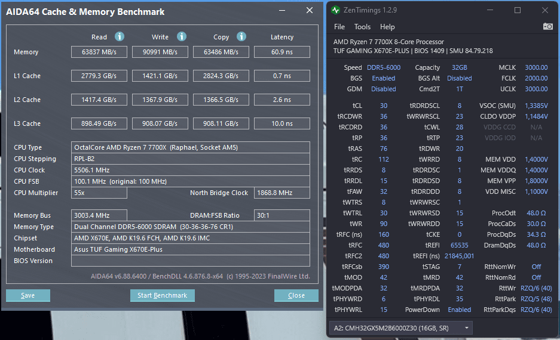Click the Motherboard Asus TUF Gaming field

(191, 249)
